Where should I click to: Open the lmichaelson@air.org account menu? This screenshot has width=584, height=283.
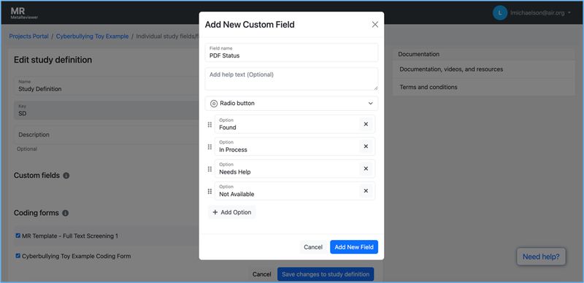[532, 12]
